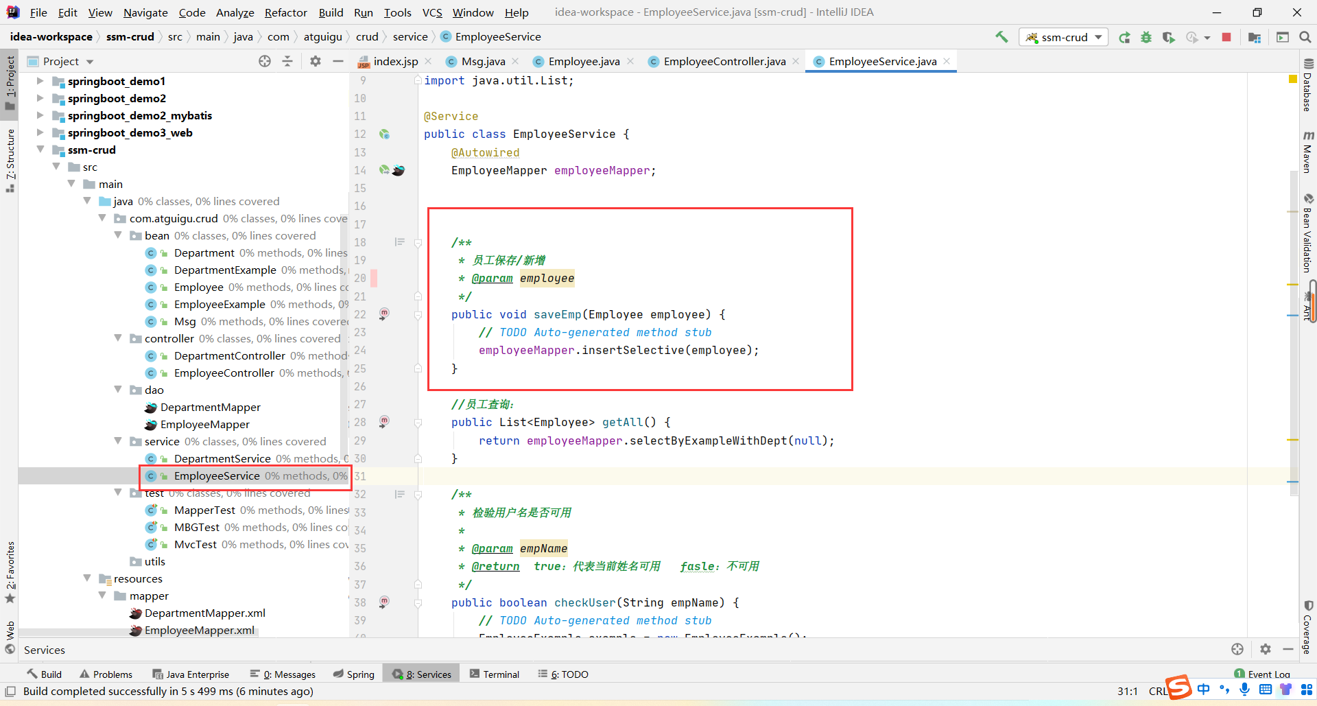The height and width of the screenshot is (706, 1317).
Task: Open the Spring tool window
Action: point(354,674)
